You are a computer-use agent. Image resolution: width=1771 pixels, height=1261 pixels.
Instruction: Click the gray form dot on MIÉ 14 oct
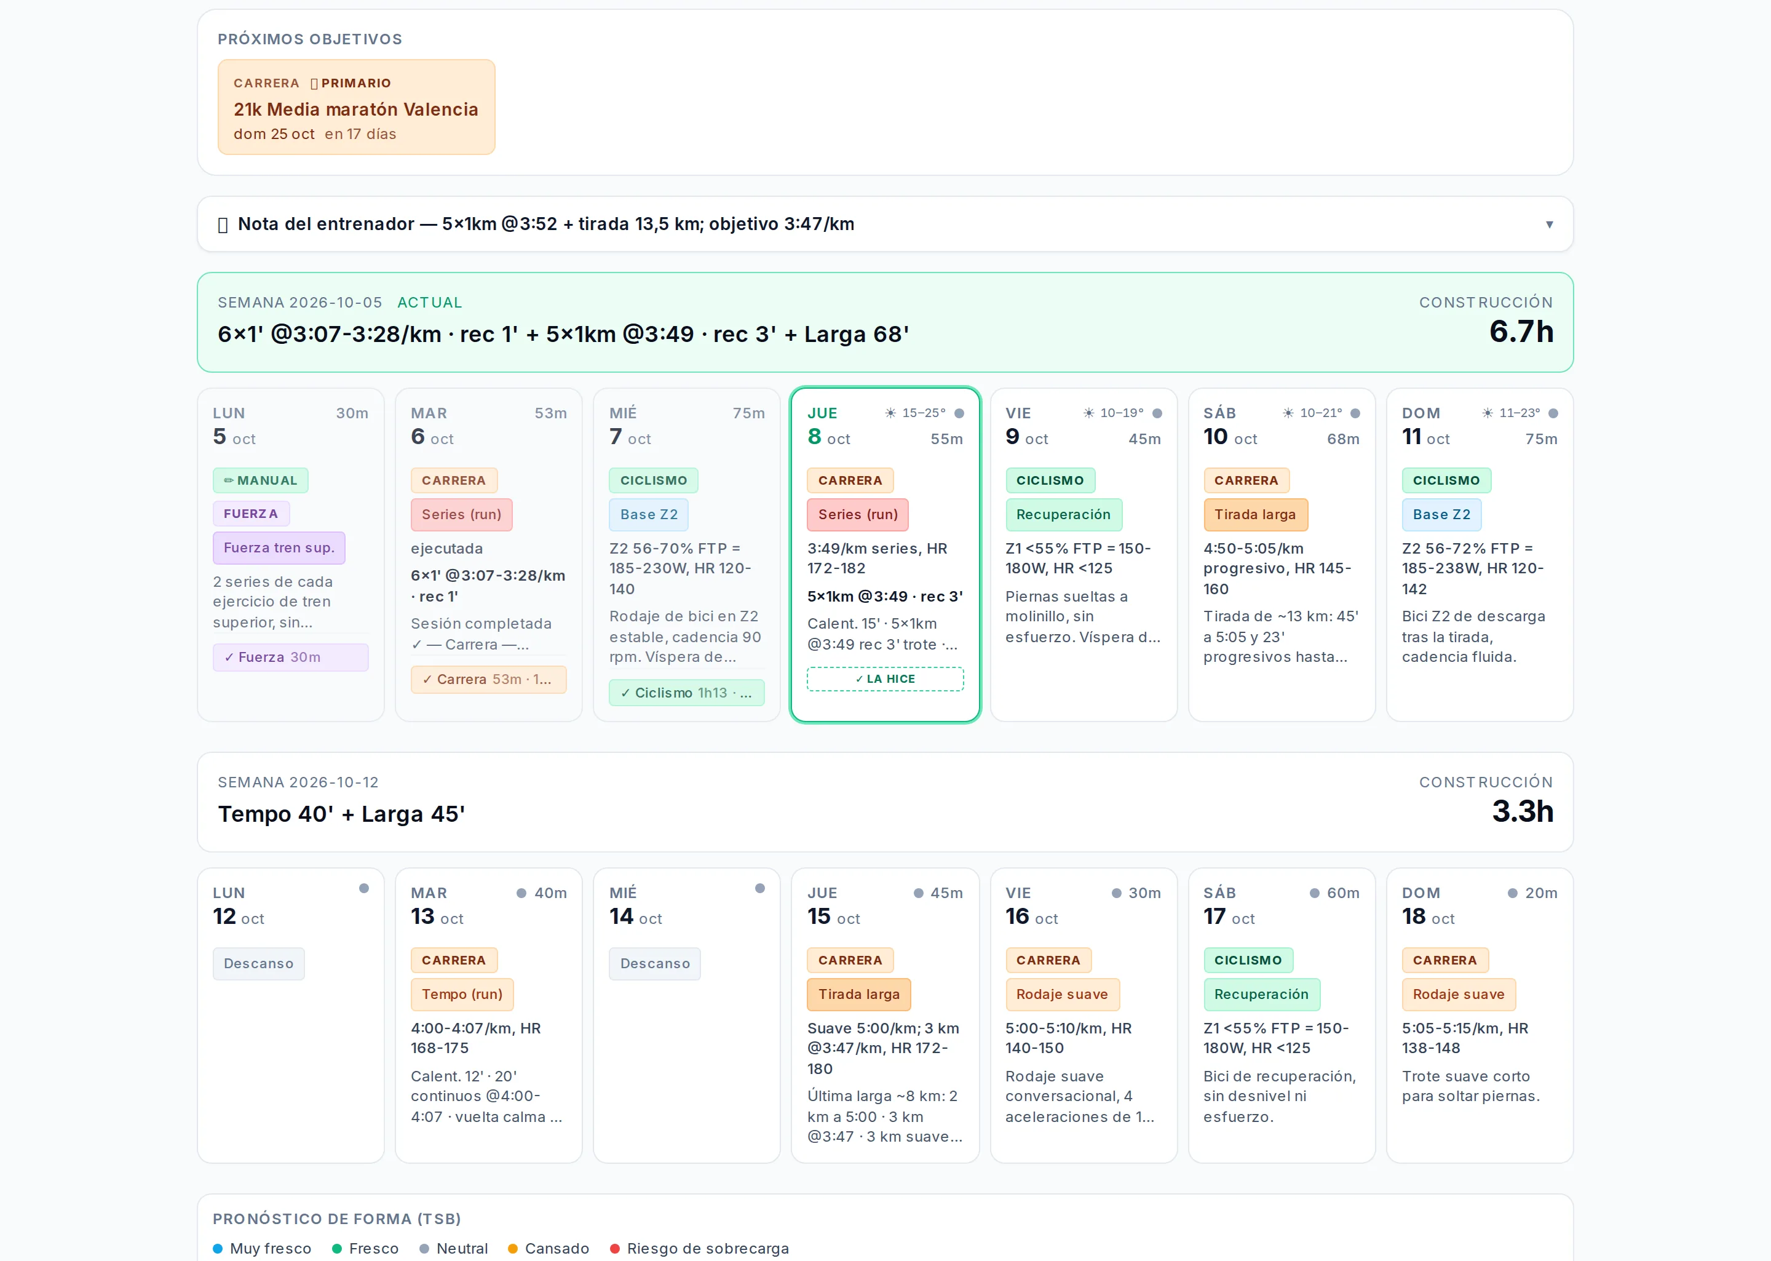tap(760, 888)
